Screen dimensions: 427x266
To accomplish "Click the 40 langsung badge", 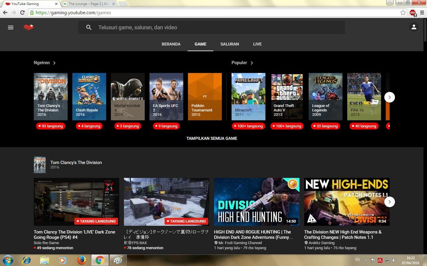I will (x=364, y=126).
